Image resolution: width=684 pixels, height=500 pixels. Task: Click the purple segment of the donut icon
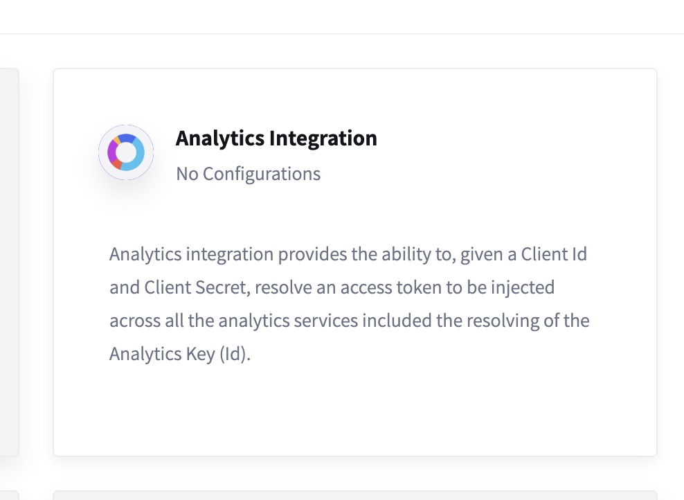pyautogui.click(x=113, y=151)
